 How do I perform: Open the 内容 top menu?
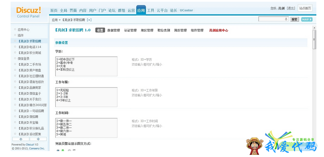(x=83, y=10)
